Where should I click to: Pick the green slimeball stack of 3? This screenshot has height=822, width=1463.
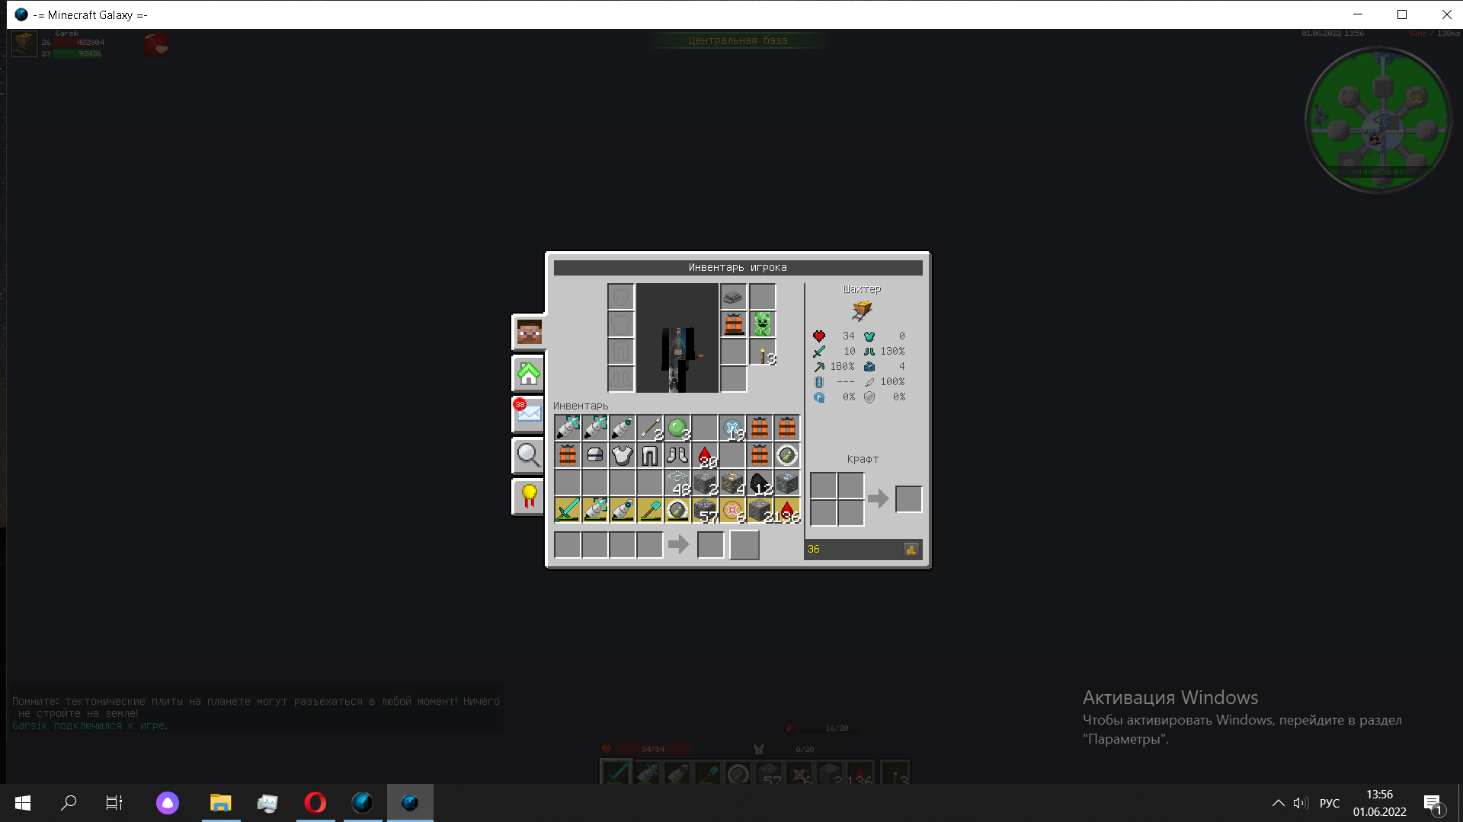pos(677,428)
